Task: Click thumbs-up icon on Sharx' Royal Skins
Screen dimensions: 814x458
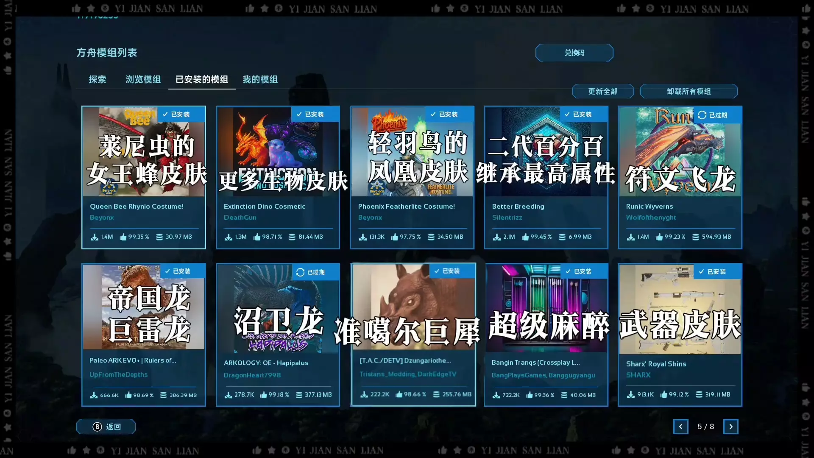Action: pos(663,394)
